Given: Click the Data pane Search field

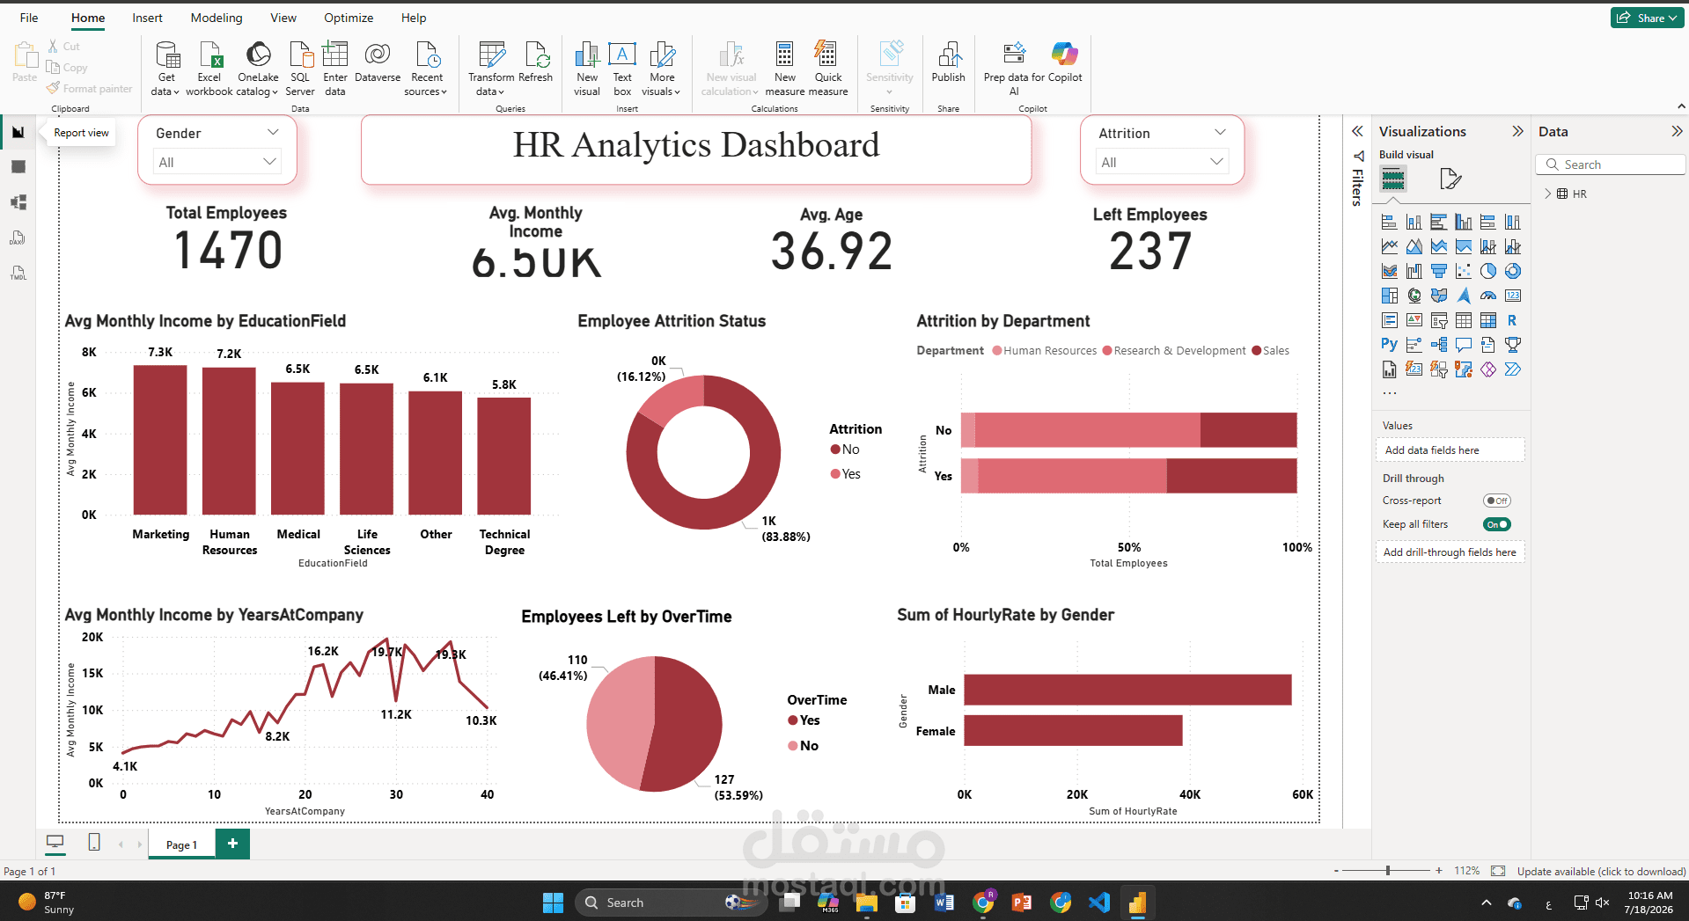Looking at the screenshot, I should point(1611,164).
